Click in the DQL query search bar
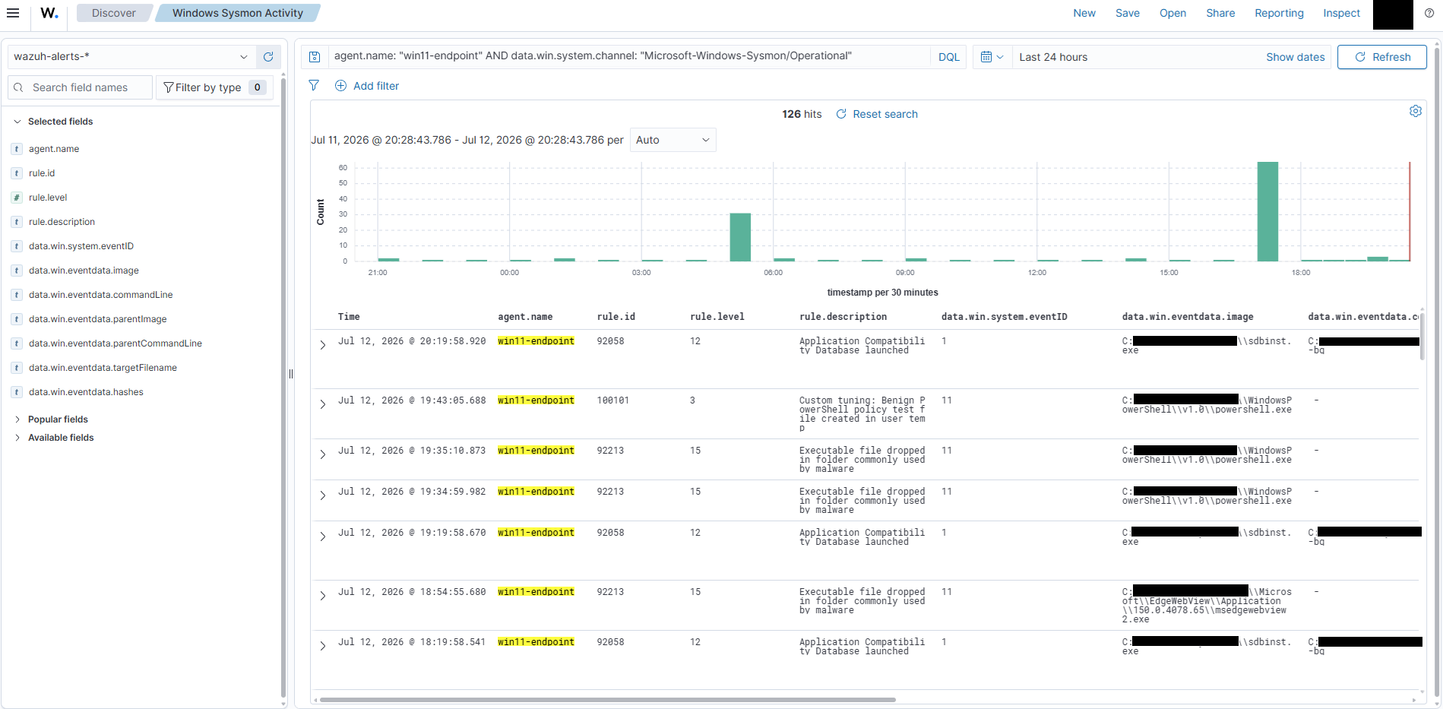This screenshot has width=1443, height=709. pyautogui.click(x=629, y=56)
